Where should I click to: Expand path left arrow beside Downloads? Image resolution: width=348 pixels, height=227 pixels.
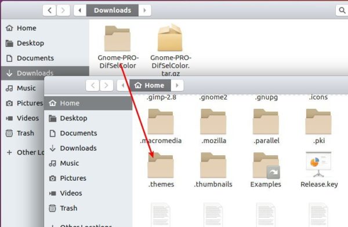pyautogui.click(x=80, y=10)
